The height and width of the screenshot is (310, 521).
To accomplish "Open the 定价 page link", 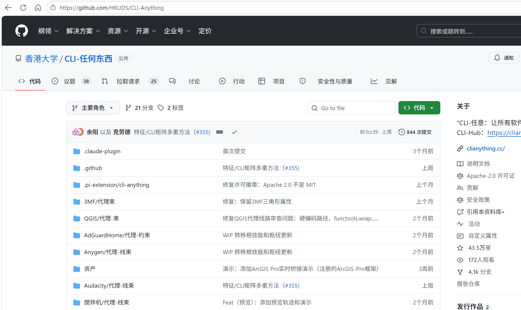I will coord(205,31).
